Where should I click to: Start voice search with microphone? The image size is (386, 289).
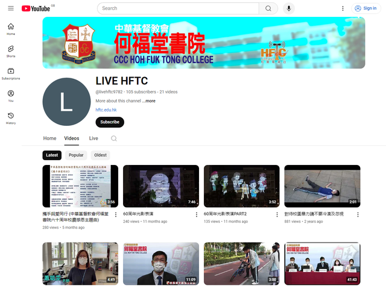tap(289, 8)
